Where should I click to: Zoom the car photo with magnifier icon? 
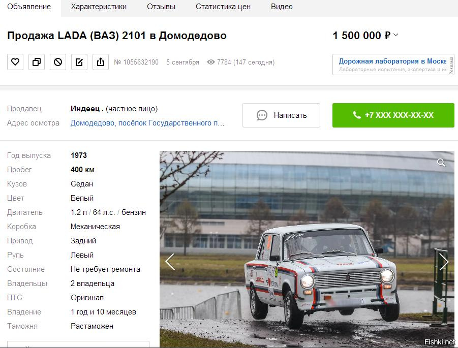tap(441, 163)
